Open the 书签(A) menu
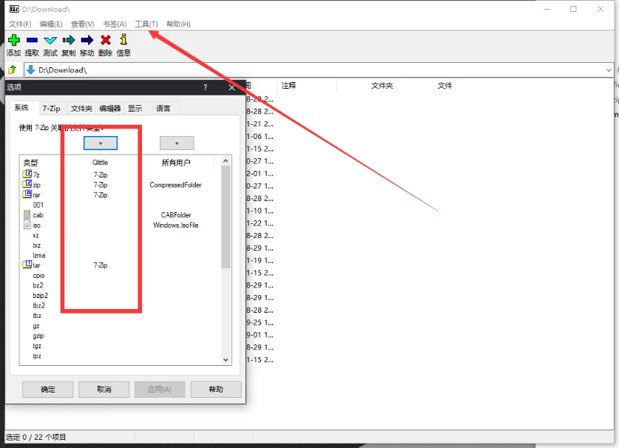619x448 pixels. pyautogui.click(x=115, y=24)
